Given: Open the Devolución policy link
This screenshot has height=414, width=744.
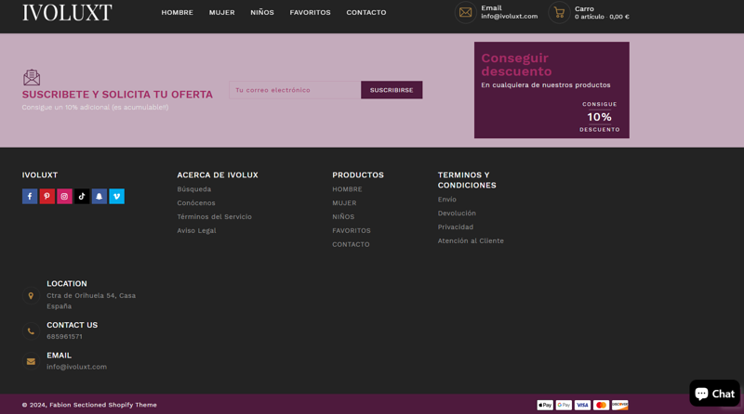Looking at the screenshot, I should coord(457,213).
